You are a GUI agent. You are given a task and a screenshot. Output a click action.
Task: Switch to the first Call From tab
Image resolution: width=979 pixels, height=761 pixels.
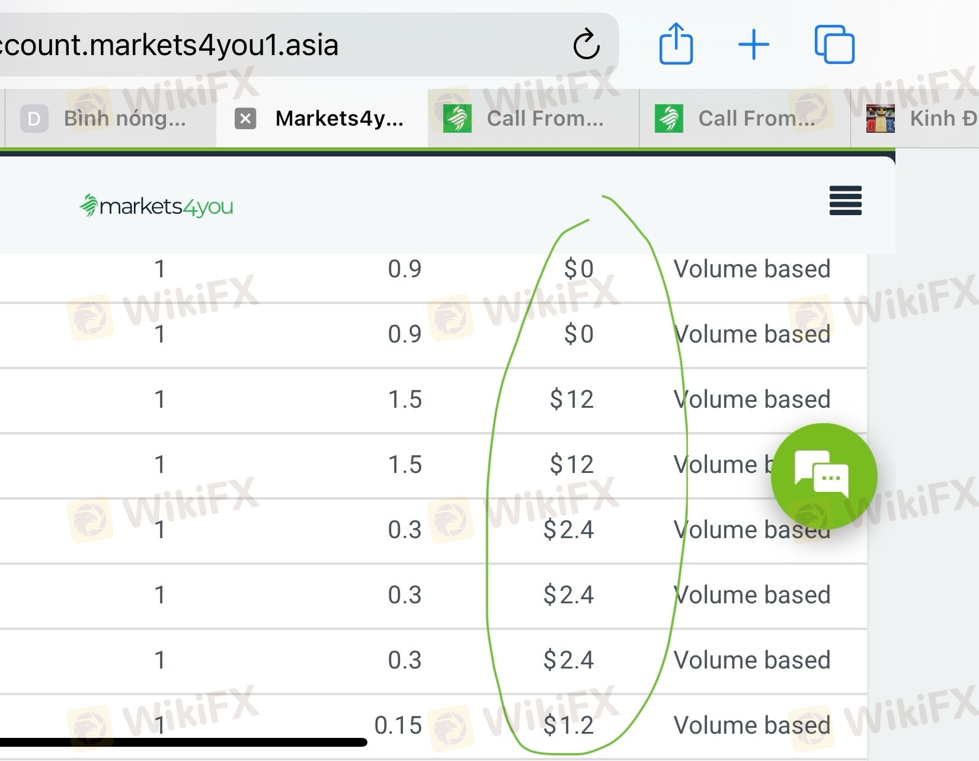point(533,119)
